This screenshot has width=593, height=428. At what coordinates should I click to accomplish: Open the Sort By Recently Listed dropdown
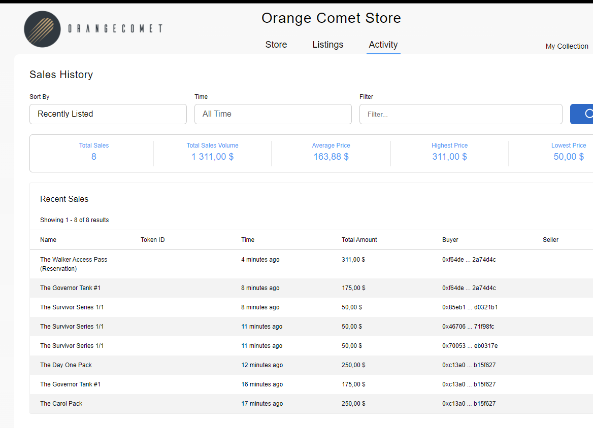pyautogui.click(x=108, y=114)
